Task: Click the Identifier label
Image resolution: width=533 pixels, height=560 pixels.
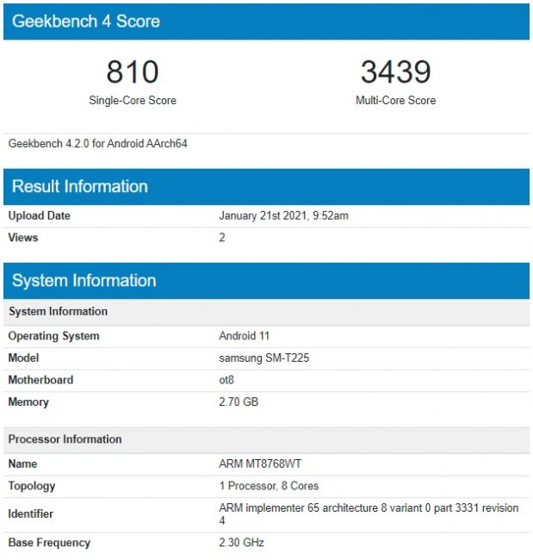Action: [31, 514]
